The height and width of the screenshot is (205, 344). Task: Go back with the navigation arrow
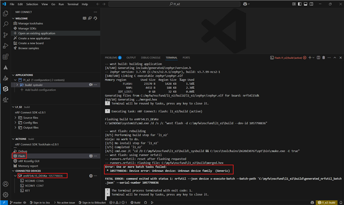click(98, 4)
